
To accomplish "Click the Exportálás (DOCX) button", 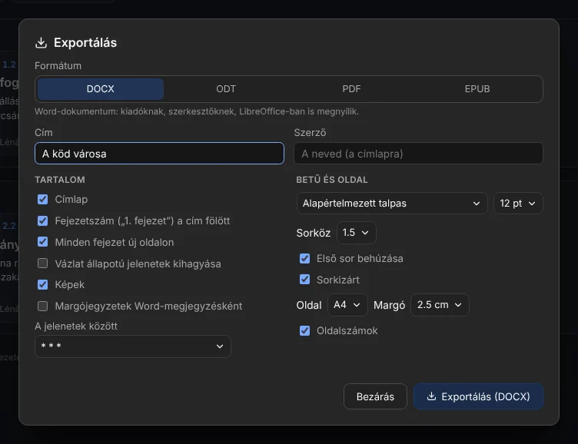I will point(478,396).
